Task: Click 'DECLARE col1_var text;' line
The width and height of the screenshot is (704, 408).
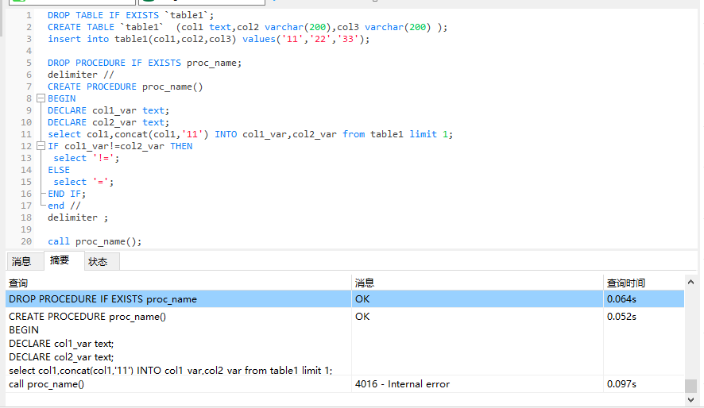Action: click(x=109, y=110)
